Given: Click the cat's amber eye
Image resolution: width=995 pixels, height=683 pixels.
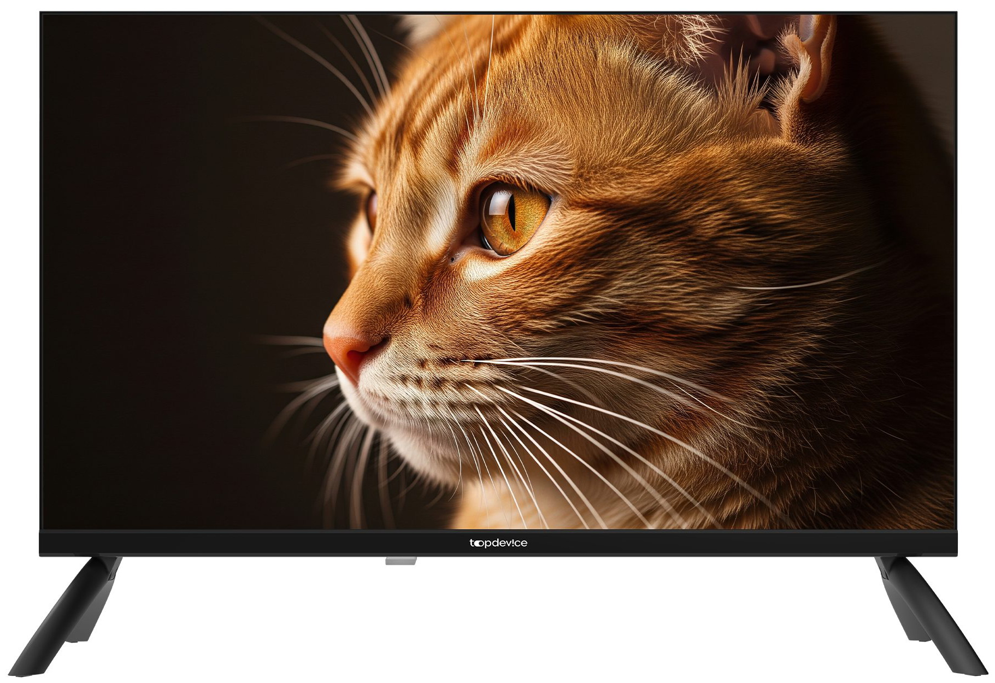Looking at the screenshot, I should 514,219.
